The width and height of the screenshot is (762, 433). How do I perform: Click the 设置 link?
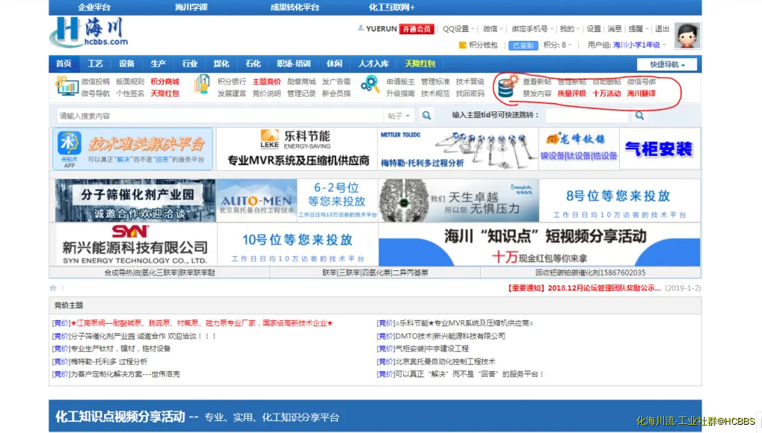pos(593,29)
